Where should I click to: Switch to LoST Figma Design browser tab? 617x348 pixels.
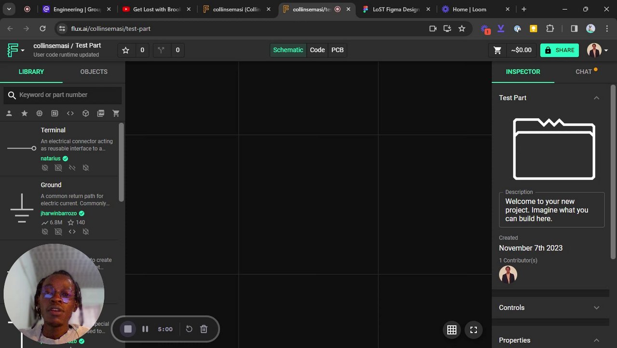396,9
